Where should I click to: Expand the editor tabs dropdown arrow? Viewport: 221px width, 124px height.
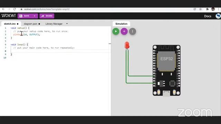pyautogui.click(x=67, y=24)
